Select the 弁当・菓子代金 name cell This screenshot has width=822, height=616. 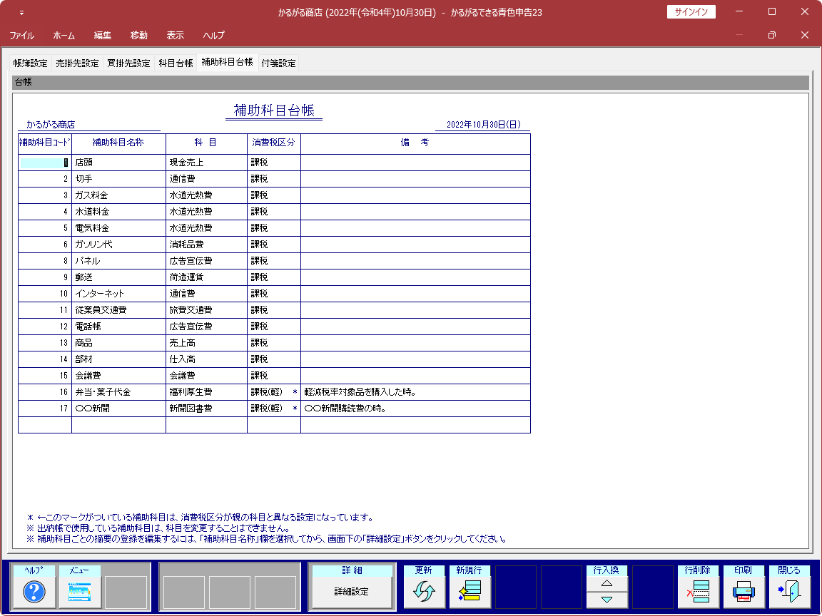118,392
